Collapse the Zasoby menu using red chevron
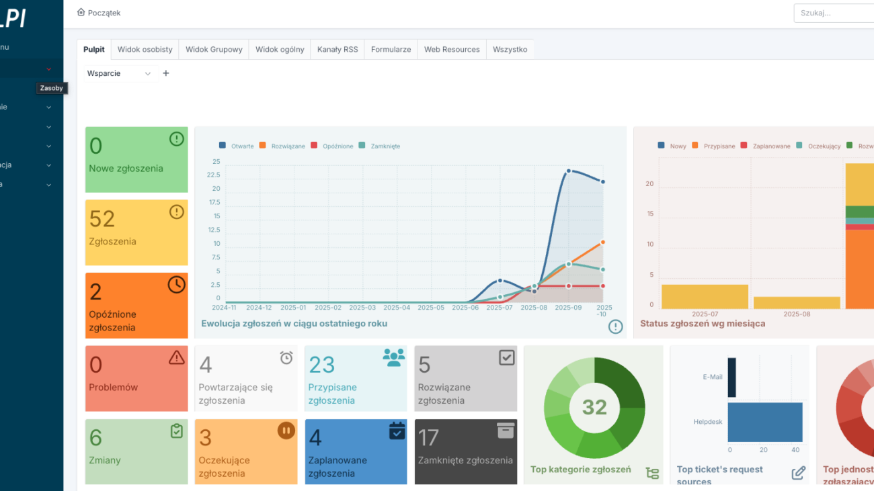This screenshot has height=491, width=874. [48, 69]
